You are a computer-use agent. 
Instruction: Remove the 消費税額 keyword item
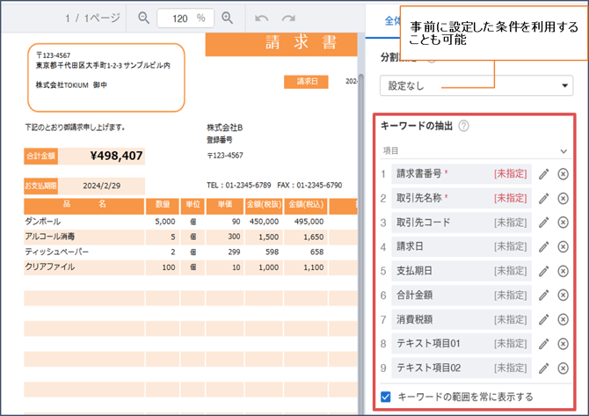(564, 319)
